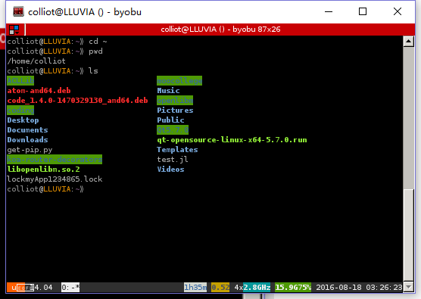Click the Pictures directory name
The image size is (421, 299).
click(175, 110)
